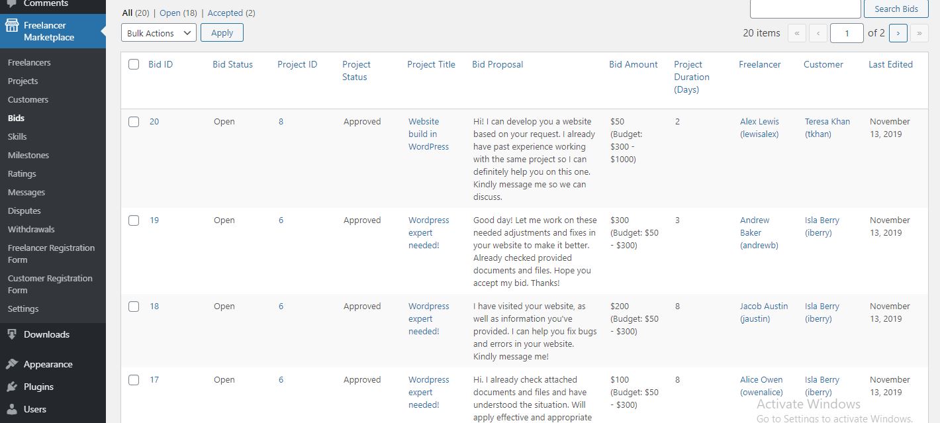
Task: Sort by Project Duration (Days) column
Action: pyautogui.click(x=692, y=77)
